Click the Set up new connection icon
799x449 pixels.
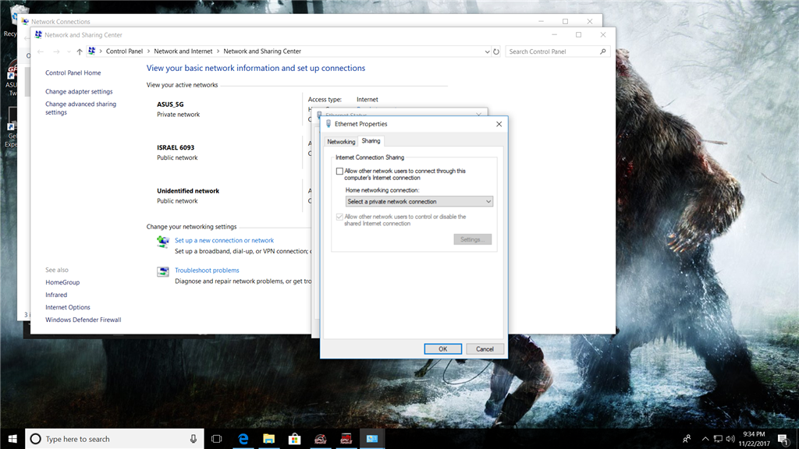click(x=162, y=242)
